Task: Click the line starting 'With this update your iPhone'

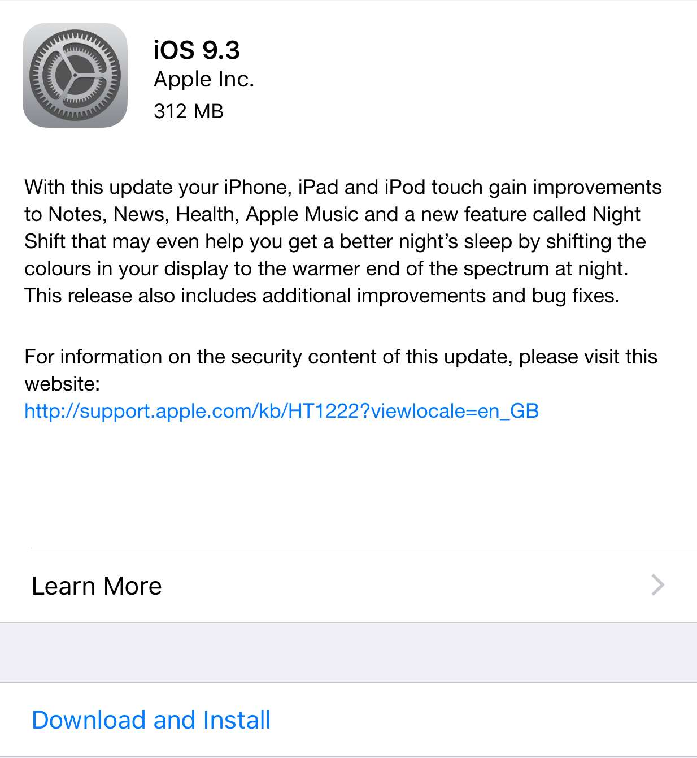Action: 343,187
